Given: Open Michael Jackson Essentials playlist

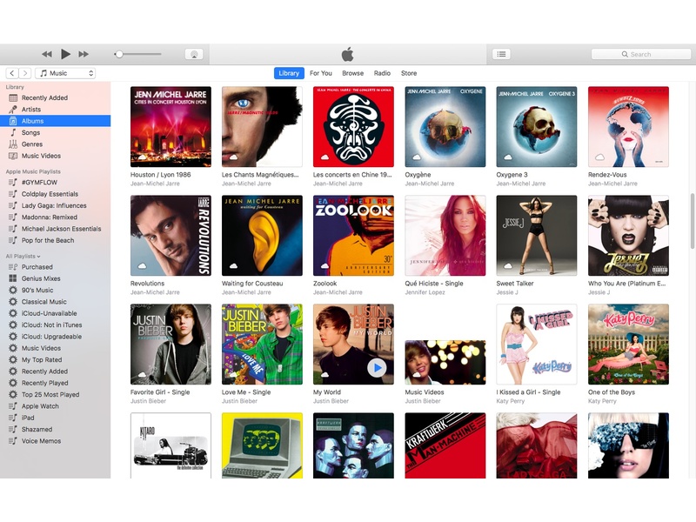Looking at the screenshot, I should point(55,229).
